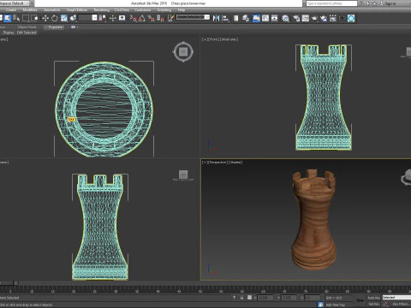Image resolution: width=411 pixels, height=308 pixels.
Task: Click Front Wireframe viewport label
Action: (220, 39)
